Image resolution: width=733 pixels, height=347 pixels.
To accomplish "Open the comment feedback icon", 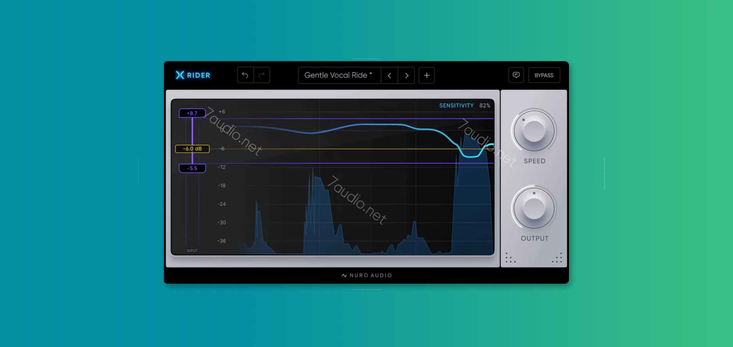I will pos(516,75).
